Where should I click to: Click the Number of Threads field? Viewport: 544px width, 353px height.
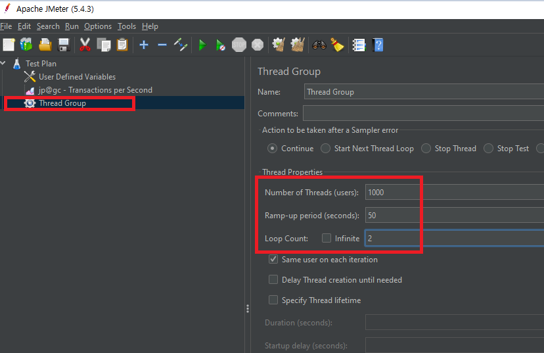coord(455,193)
